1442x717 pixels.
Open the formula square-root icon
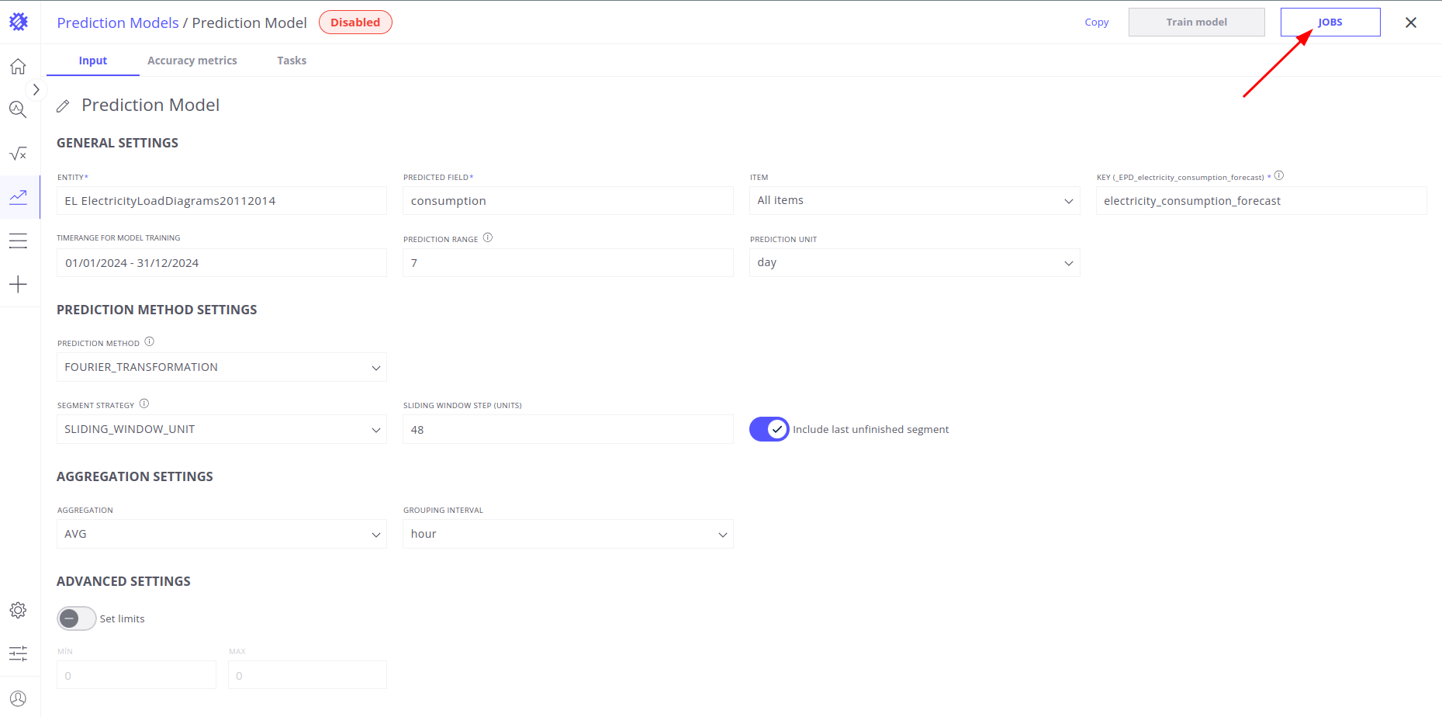pos(19,154)
